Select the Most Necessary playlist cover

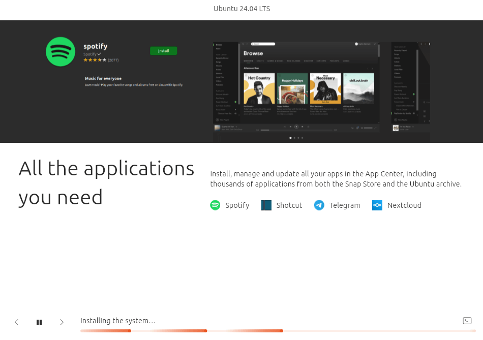[325, 89]
